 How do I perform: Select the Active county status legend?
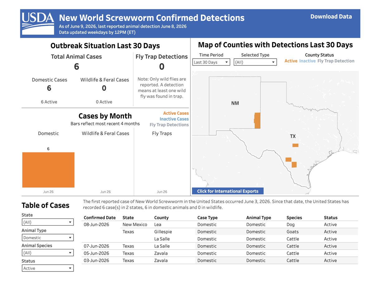click(291, 61)
